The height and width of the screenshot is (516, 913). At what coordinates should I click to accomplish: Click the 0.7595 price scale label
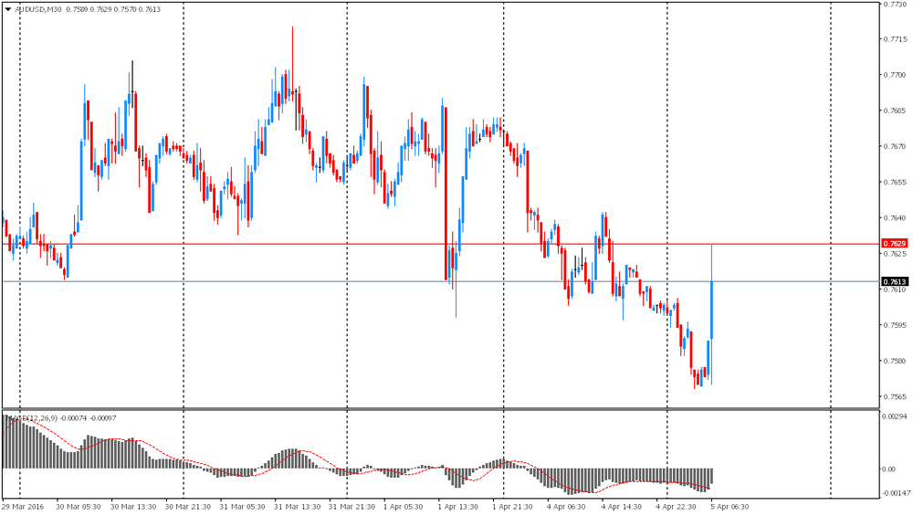click(x=896, y=325)
